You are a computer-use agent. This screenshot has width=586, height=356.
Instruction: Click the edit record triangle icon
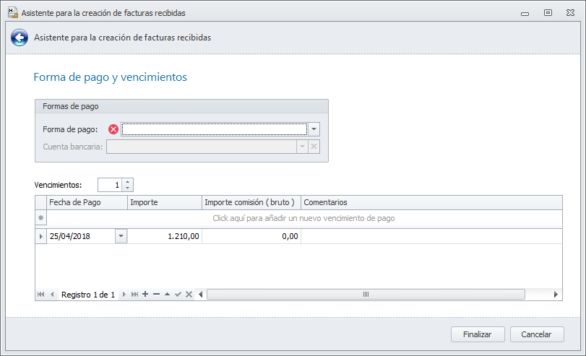[x=168, y=295]
